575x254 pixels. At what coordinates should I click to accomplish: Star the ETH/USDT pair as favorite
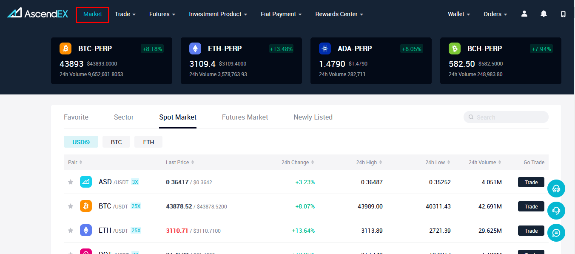point(71,231)
